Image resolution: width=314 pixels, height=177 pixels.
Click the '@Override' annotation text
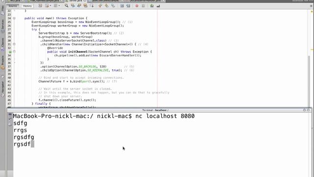coord(55,48)
